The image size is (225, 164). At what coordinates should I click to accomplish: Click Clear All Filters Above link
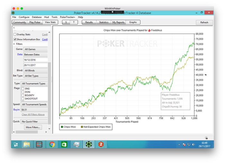33,115
